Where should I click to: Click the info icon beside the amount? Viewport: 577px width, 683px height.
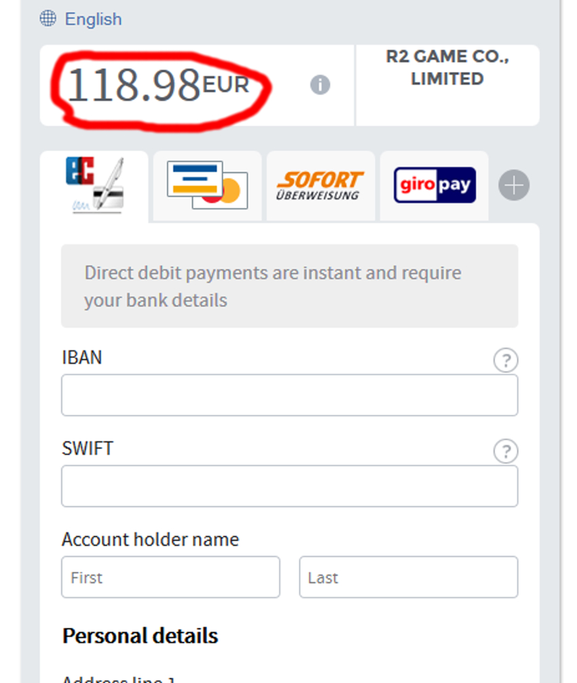(x=320, y=85)
